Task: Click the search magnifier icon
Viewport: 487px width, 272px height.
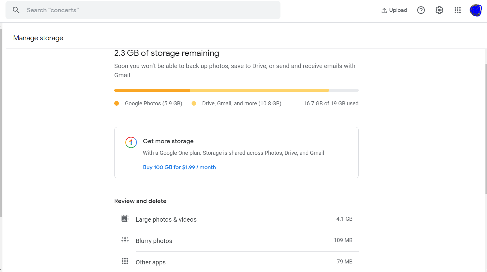Action: pyautogui.click(x=16, y=10)
